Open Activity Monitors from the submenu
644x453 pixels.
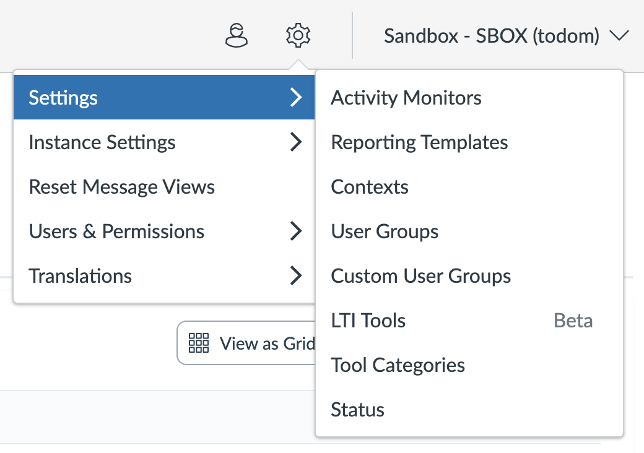pyautogui.click(x=406, y=98)
